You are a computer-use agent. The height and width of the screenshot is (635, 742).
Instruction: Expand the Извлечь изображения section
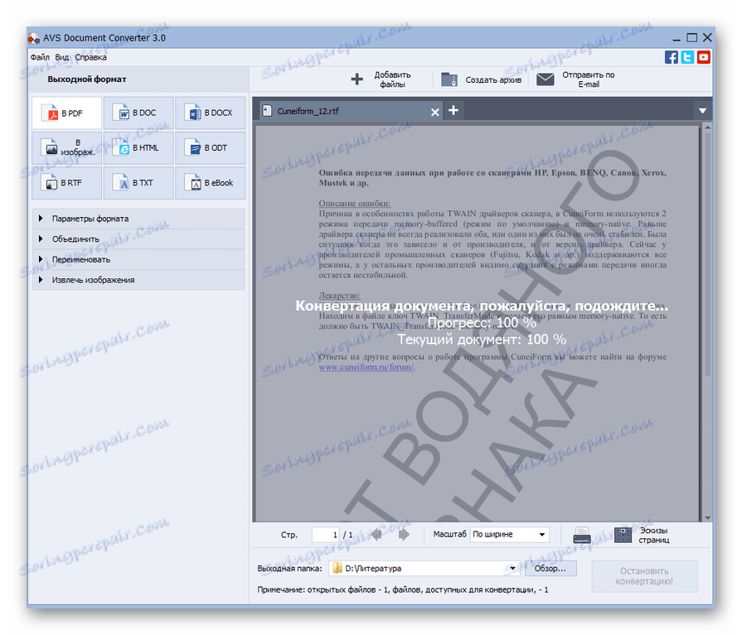138,280
